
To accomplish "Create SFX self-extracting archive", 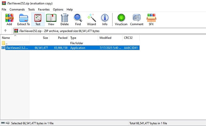I will 151,19.
